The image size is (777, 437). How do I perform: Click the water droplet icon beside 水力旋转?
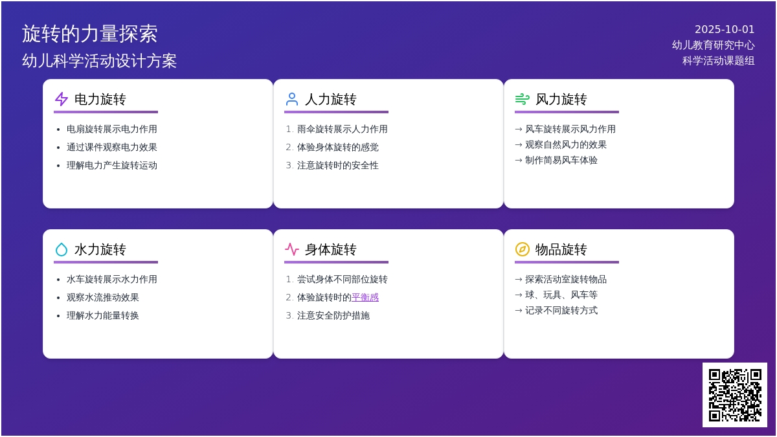(x=62, y=249)
